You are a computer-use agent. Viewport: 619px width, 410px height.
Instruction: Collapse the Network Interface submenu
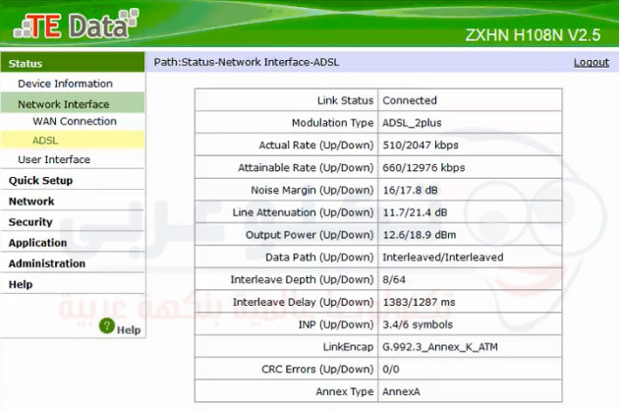click(x=63, y=104)
